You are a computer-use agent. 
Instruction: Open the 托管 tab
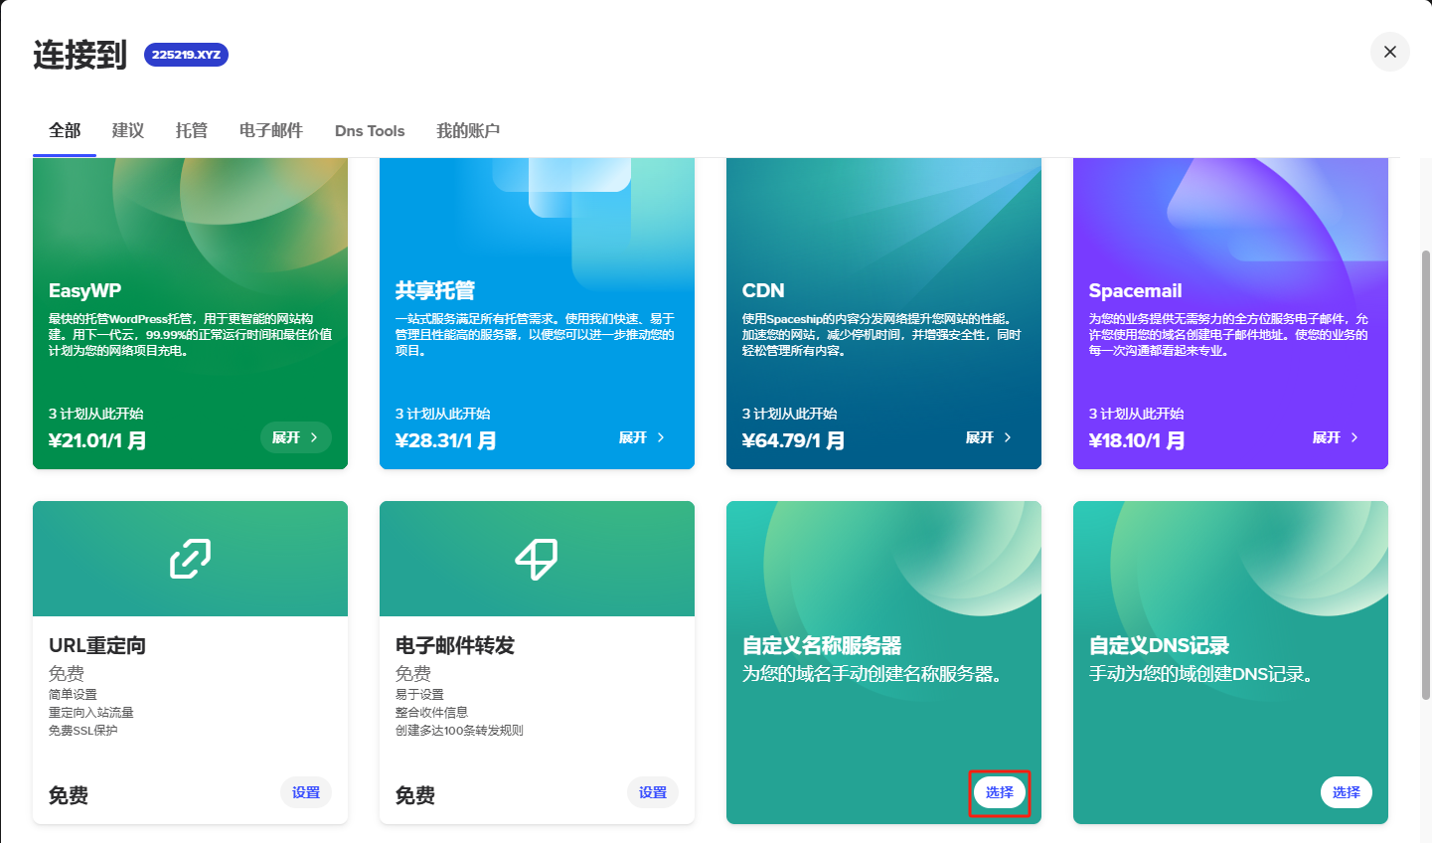click(x=192, y=130)
